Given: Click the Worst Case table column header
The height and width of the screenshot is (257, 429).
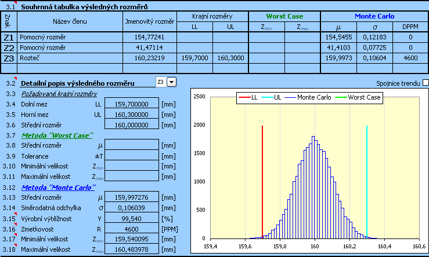Looking at the screenshot, I should click(x=284, y=16).
